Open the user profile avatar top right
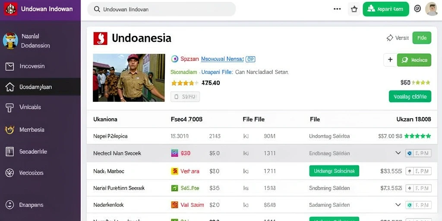Screen dimensions: 442x221 (432, 9)
